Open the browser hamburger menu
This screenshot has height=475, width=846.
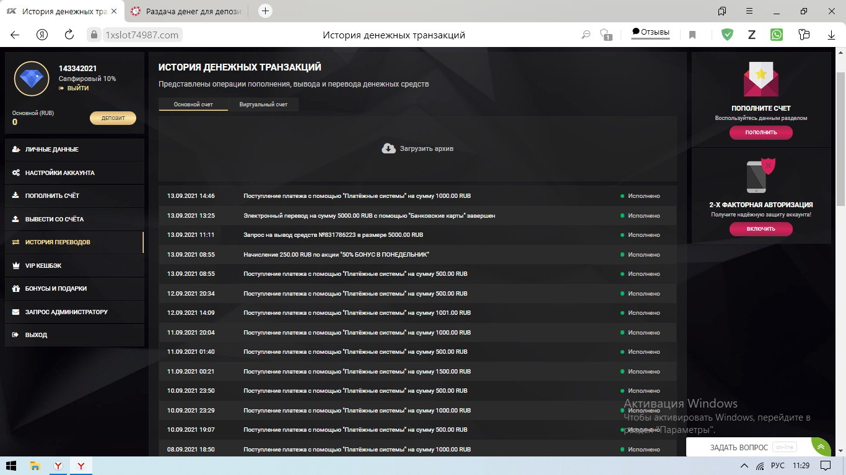click(749, 11)
